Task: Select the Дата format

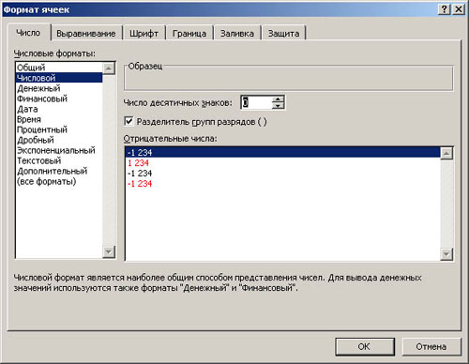Action: pos(59,109)
